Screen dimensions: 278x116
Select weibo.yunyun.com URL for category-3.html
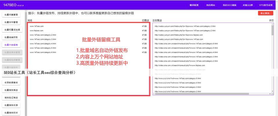[185, 26]
